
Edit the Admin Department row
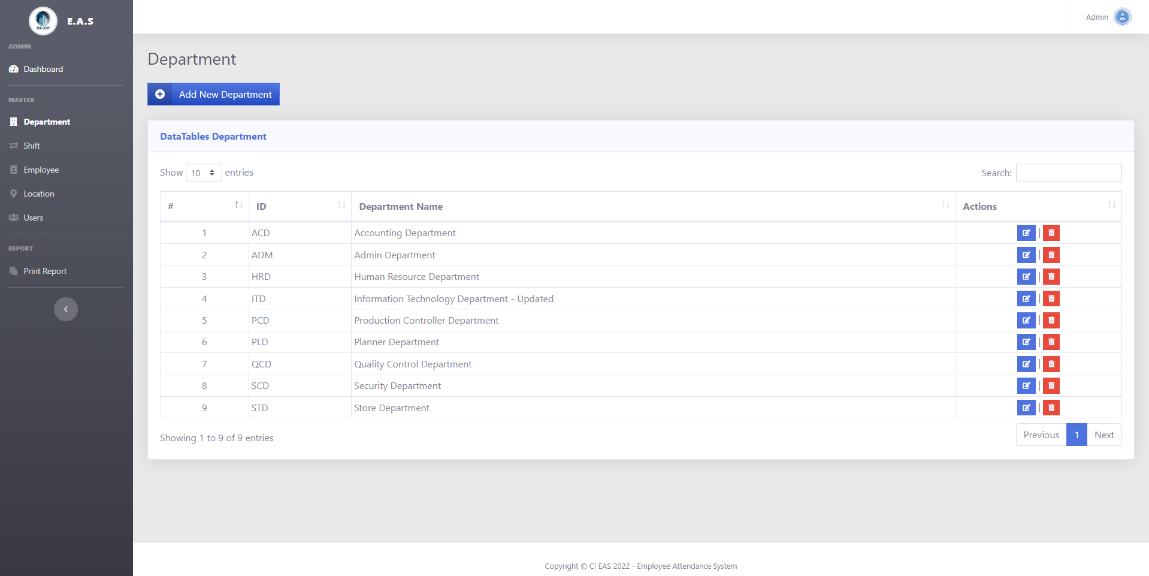pos(1026,255)
